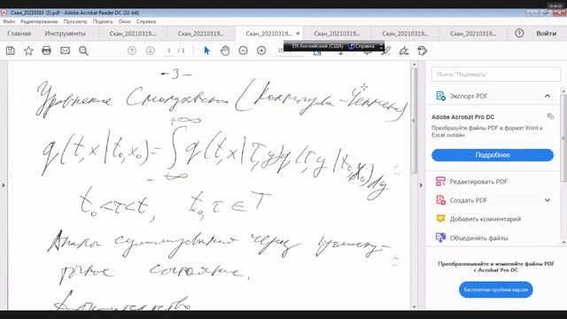
Task: Open the help question mark icon
Action: click(x=519, y=34)
